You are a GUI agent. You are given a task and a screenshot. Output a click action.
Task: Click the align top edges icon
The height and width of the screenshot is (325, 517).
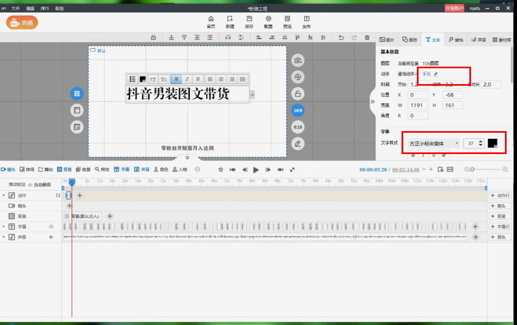[298, 38]
